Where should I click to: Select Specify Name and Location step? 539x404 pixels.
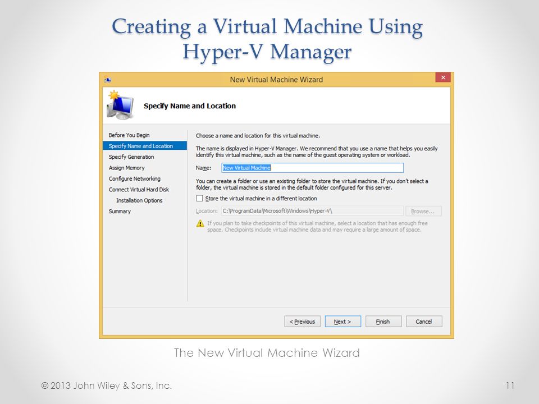(145, 146)
